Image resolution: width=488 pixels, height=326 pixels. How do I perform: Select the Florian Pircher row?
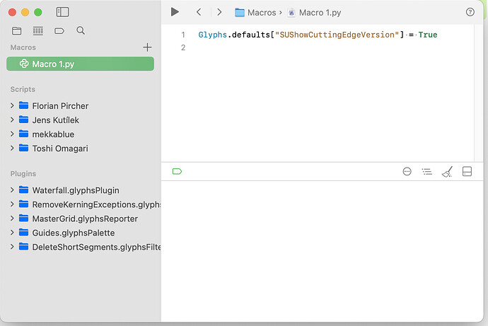[x=81, y=106]
